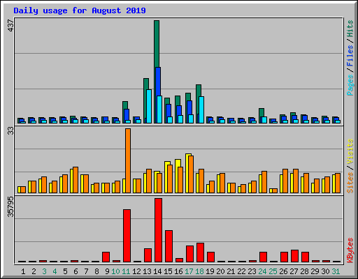Click the red KBytes bar for day 9
The width and height of the screenshot is (358, 279).
(106, 257)
